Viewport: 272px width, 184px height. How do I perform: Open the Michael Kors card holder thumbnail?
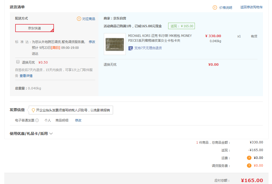tap(115, 44)
